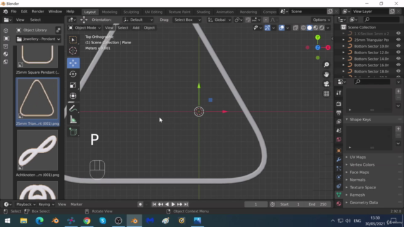The width and height of the screenshot is (404, 227).
Task: Open the Jewellery - Pendant category dropdown
Action: (x=39, y=39)
